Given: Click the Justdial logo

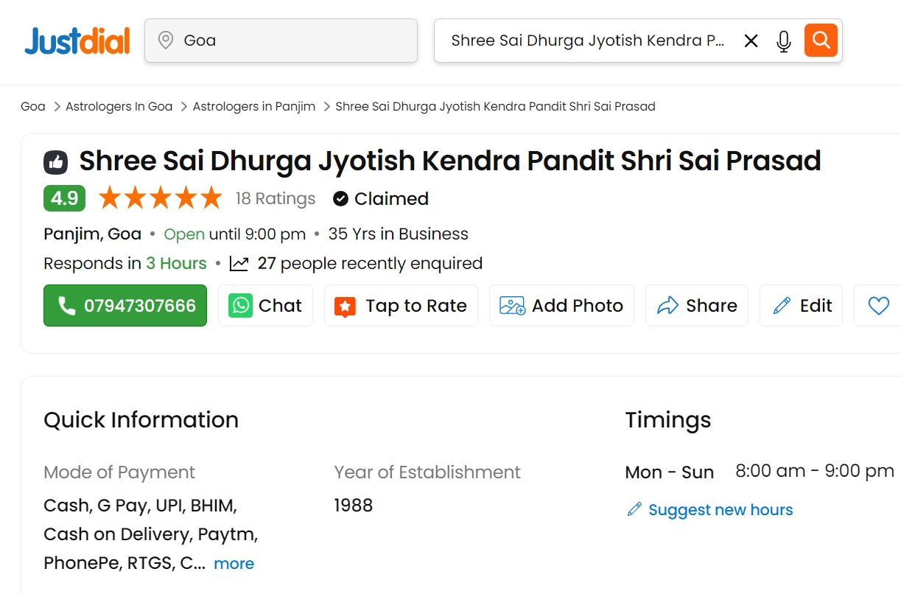Looking at the screenshot, I should tap(77, 41).
